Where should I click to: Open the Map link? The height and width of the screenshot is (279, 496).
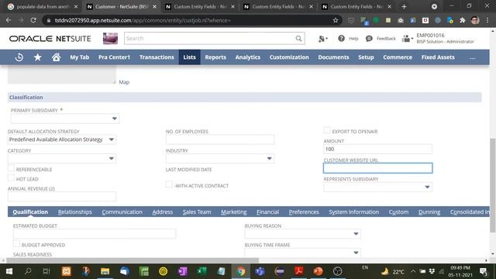[x=124, y=82]
